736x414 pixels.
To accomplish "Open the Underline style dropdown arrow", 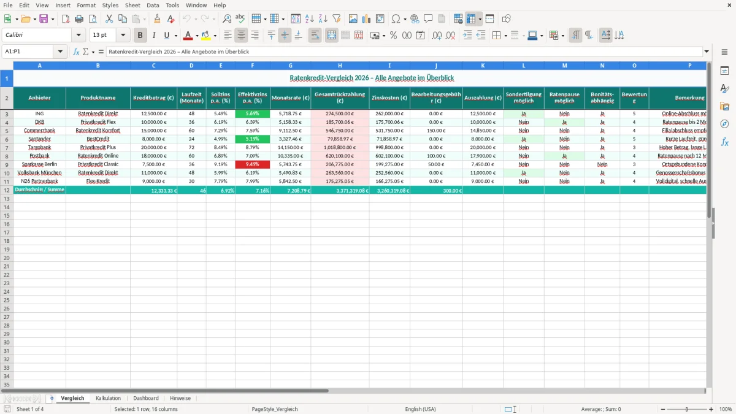I will [x=176, y=36].
